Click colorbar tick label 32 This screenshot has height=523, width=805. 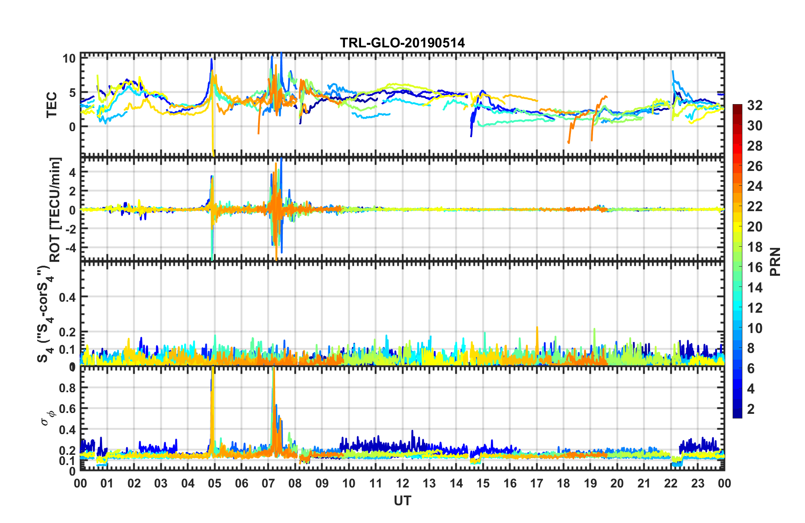point(754,105)
